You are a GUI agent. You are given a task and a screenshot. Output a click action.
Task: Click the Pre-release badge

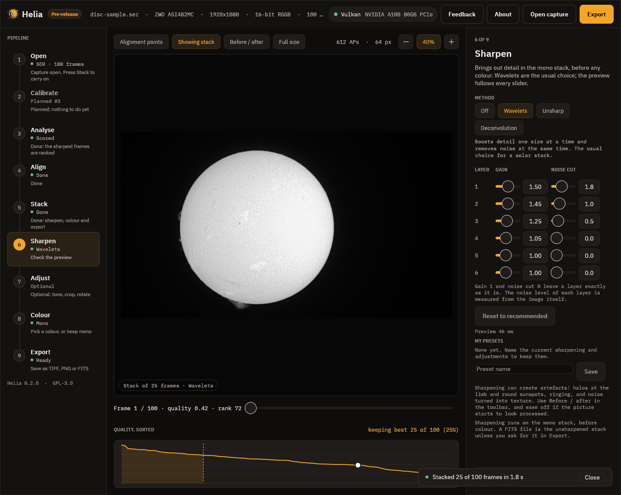point(65,14)
